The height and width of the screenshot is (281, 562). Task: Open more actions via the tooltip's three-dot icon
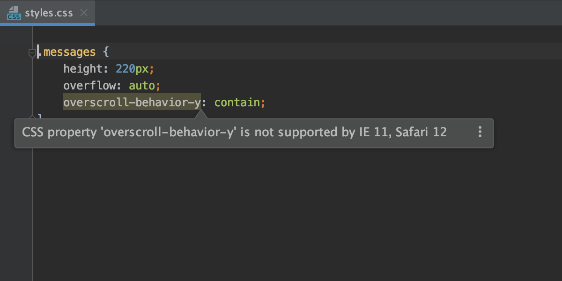coord(480,133)
